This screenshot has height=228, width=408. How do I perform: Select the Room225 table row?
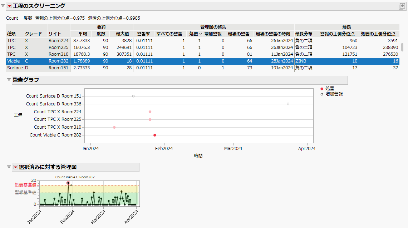click(x=203, y=47)
